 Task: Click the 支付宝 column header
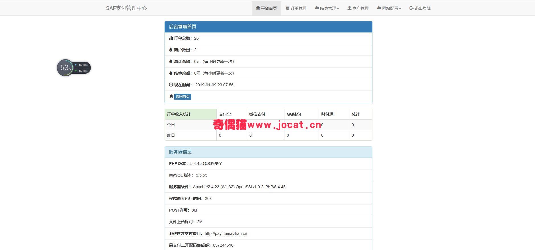click(x=232, y=114)
